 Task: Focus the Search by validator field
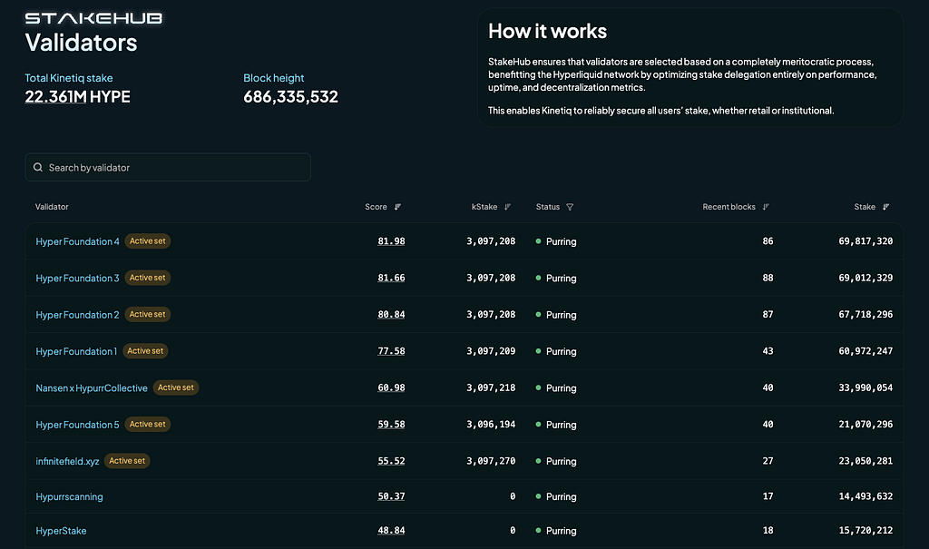(x=172, y=168)
